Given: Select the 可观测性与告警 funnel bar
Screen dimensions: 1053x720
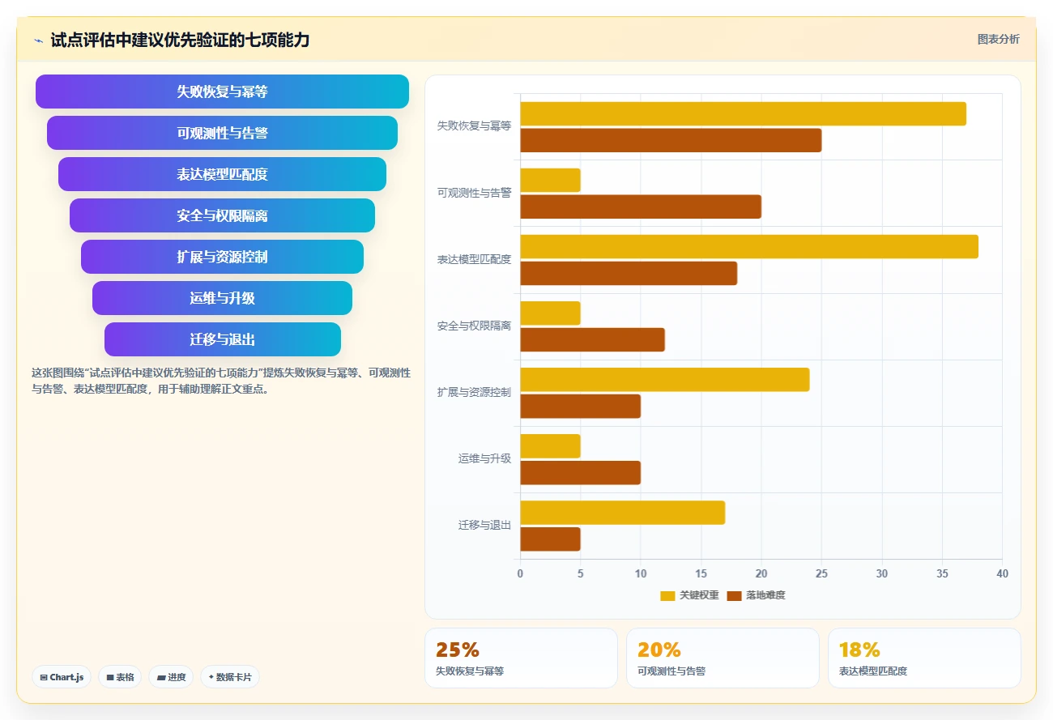Looking at the screenshot, I should (222, 133).
